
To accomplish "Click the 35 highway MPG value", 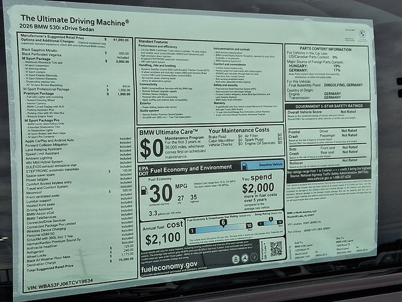I will coord(193,197).
